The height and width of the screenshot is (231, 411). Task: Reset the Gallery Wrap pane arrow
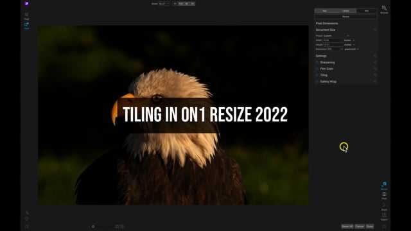click(374, 81)
